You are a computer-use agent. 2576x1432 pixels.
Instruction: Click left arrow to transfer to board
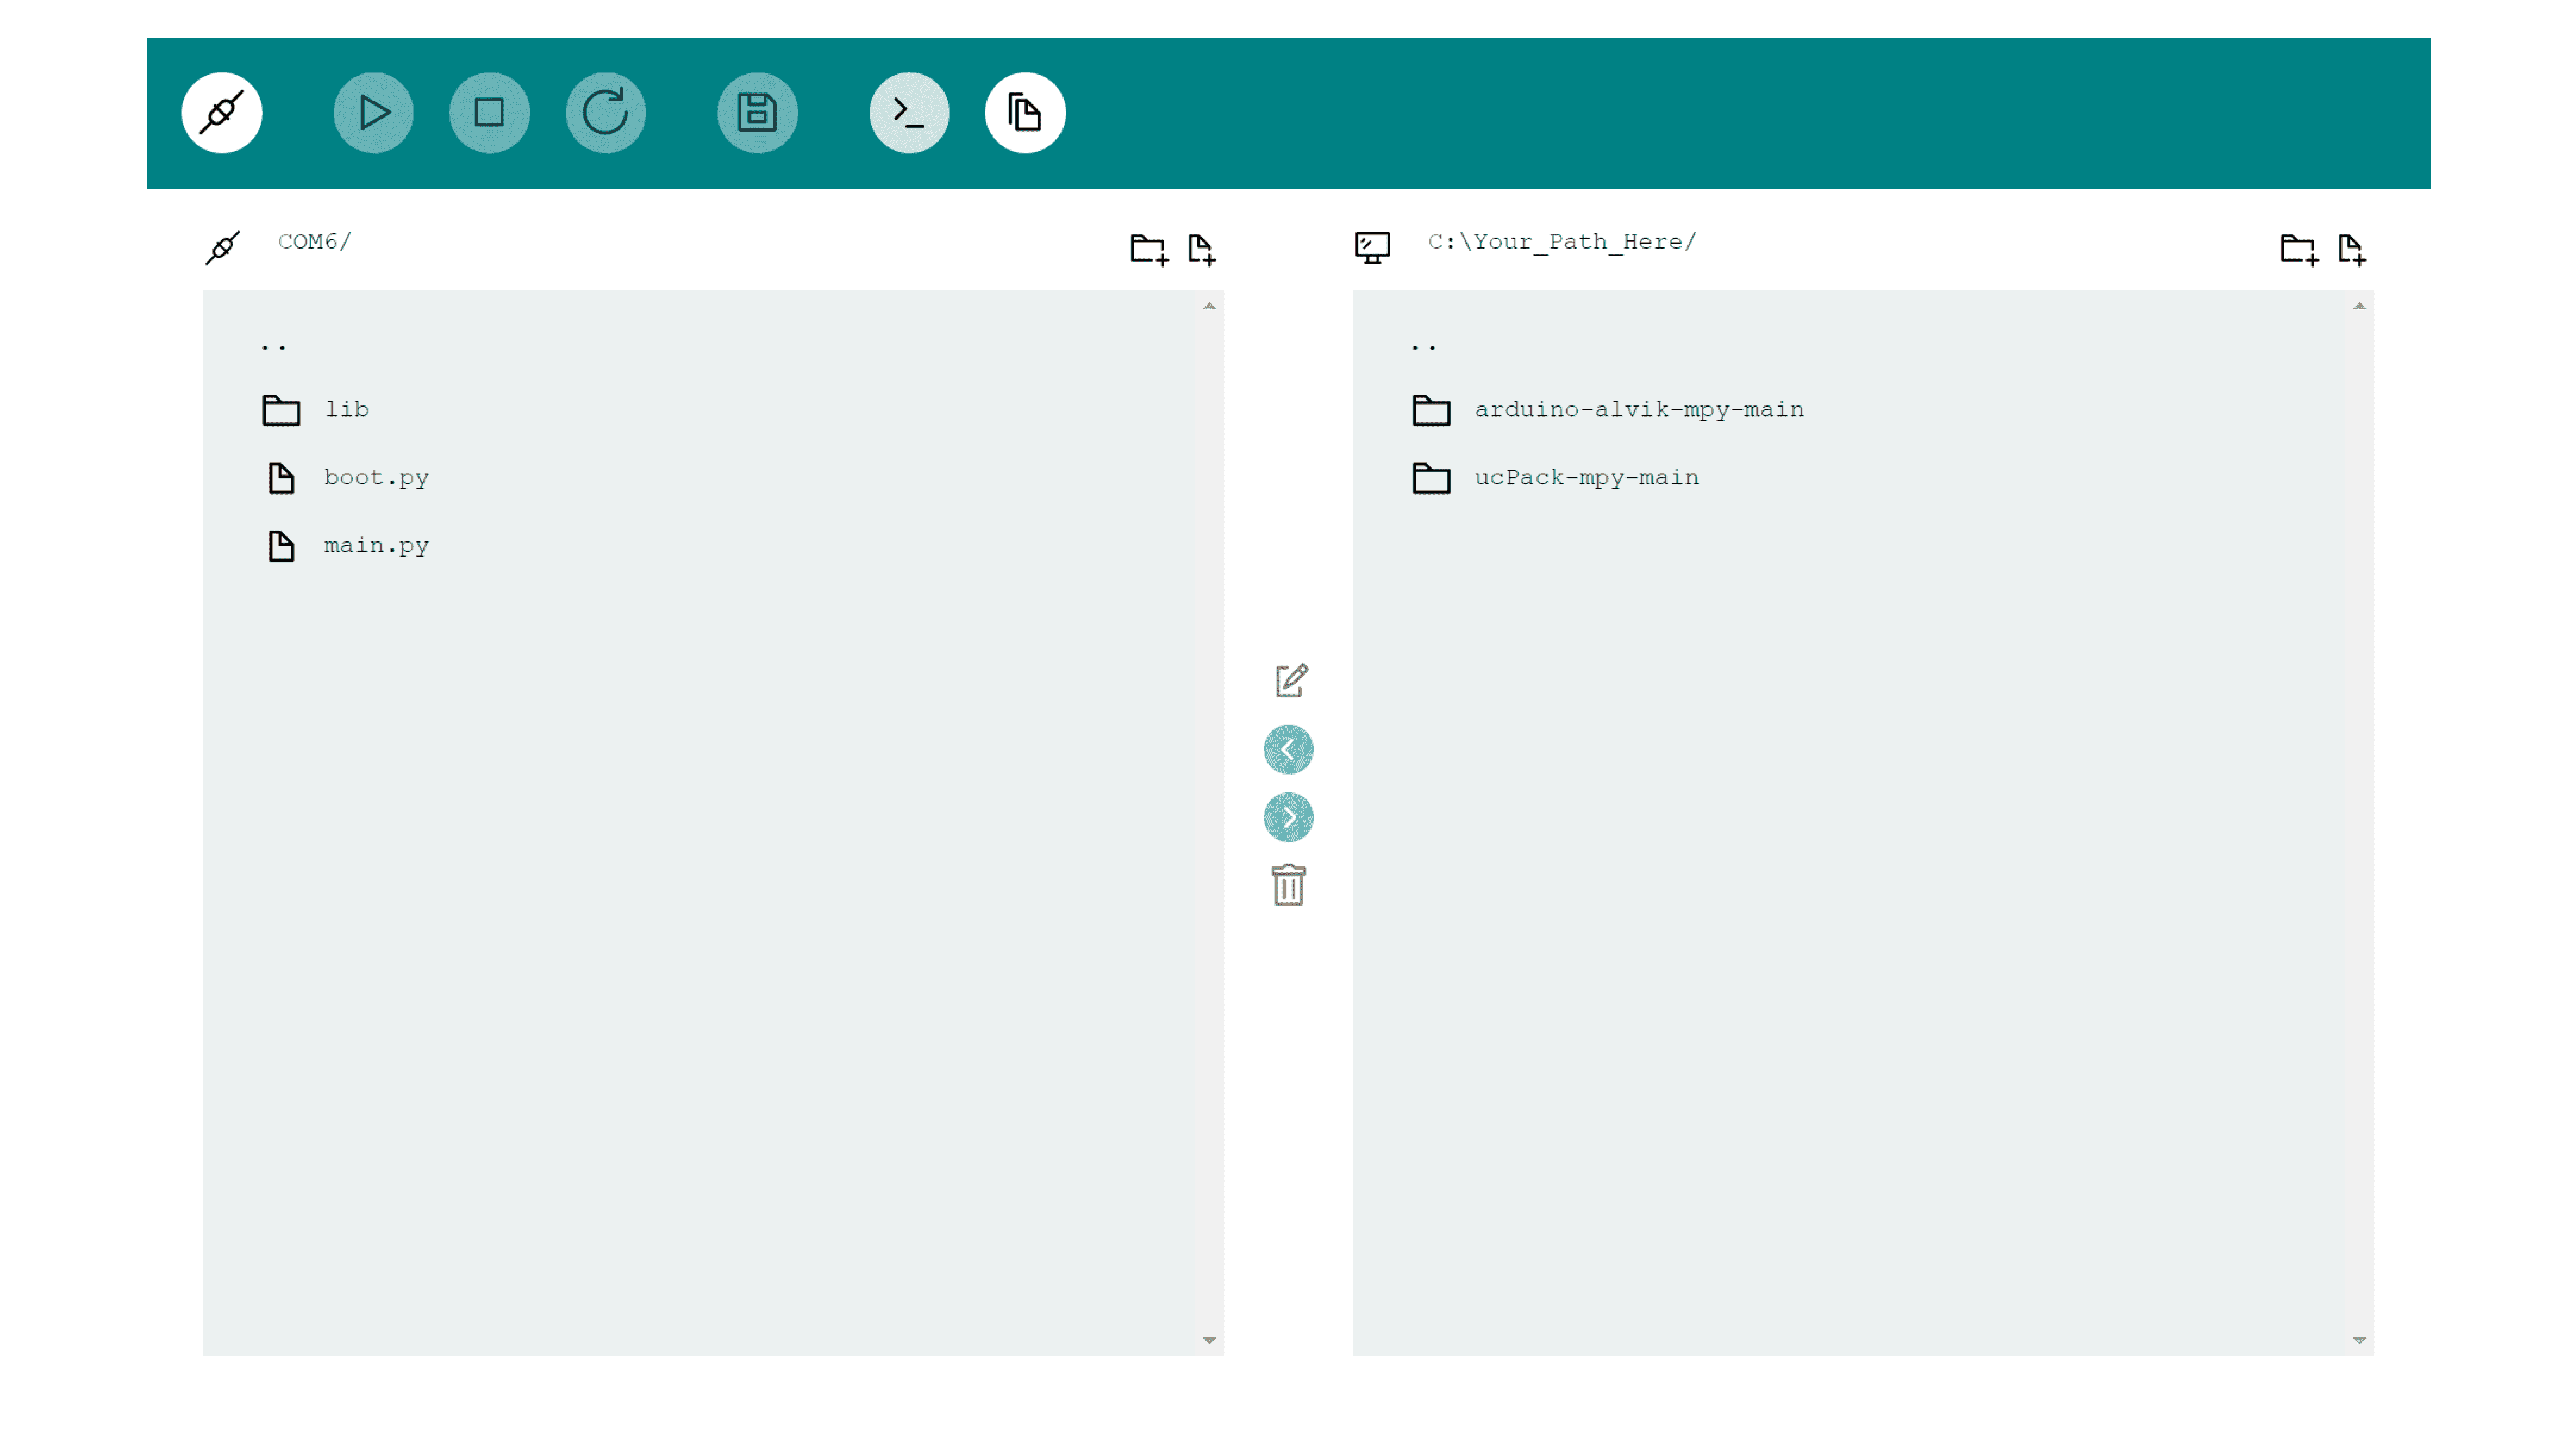point(1288,749)
